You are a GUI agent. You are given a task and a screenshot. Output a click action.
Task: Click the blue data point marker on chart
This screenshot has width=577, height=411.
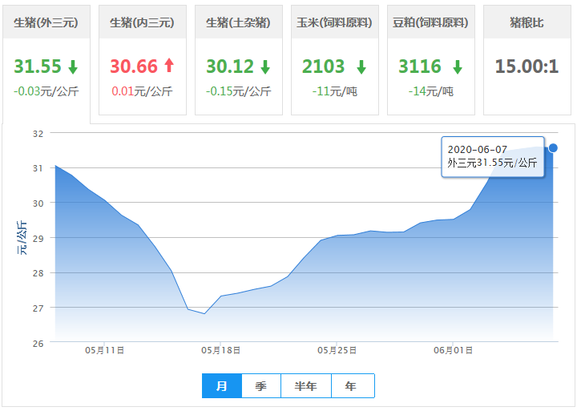point(553,147)
